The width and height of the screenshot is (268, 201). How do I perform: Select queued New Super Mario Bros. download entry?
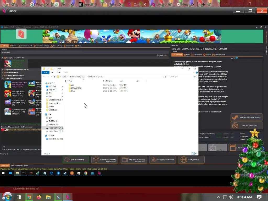21,130
